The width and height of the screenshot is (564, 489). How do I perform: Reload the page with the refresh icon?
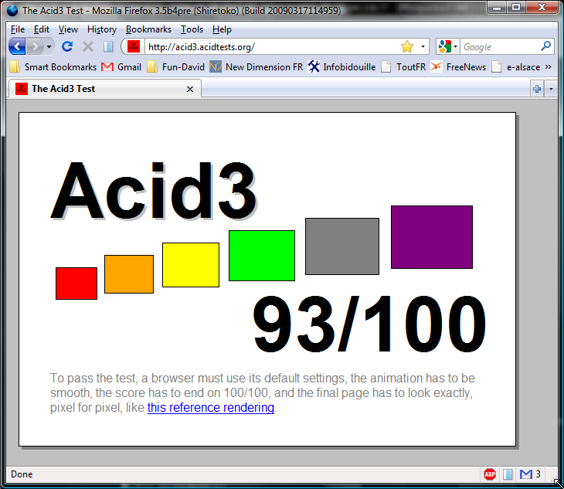coord(67,47)
